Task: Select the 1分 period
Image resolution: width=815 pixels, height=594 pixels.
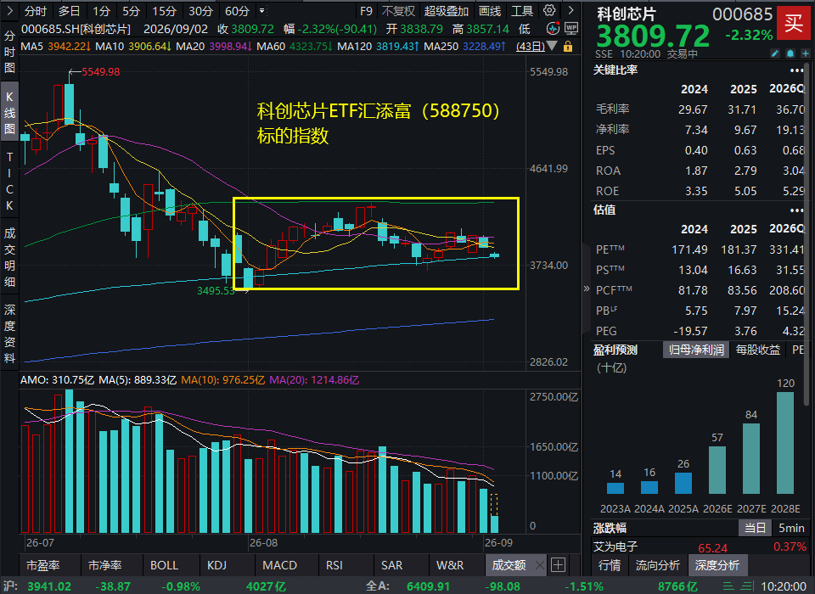Action: click(101, 11)
